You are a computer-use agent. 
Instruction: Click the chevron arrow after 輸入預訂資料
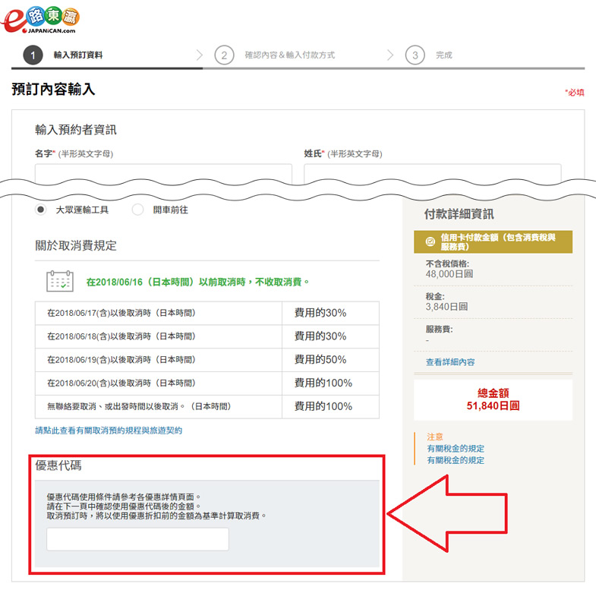pyautogui.click(x=200, y=55)
